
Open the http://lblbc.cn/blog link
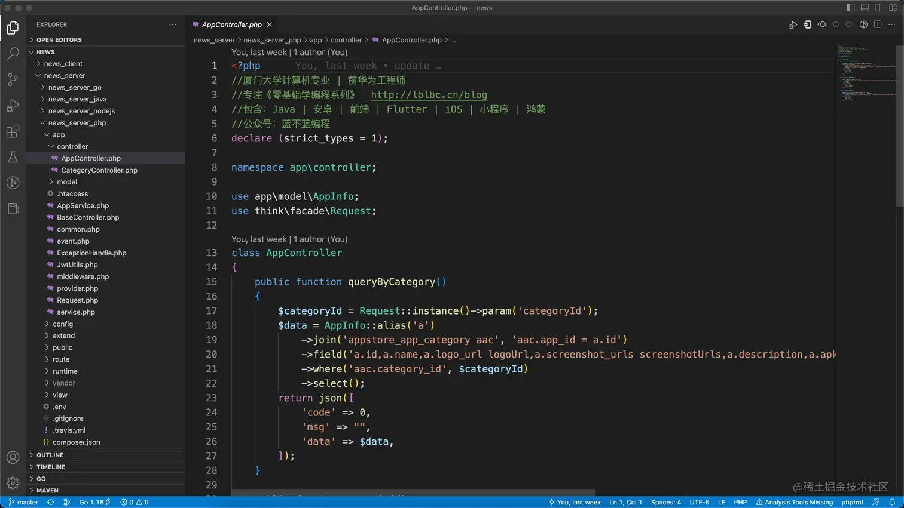pyautogui.click(x=429, y=95)
